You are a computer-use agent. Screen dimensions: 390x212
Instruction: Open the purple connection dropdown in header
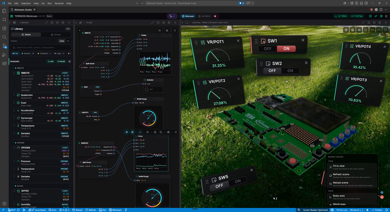coord(172,16)
